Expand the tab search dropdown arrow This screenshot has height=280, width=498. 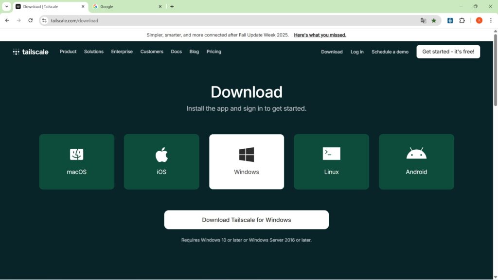[x=7, y=7]
